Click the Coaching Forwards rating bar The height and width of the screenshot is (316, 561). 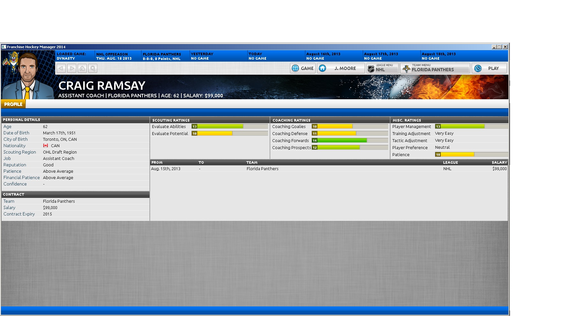click(350, 140)
